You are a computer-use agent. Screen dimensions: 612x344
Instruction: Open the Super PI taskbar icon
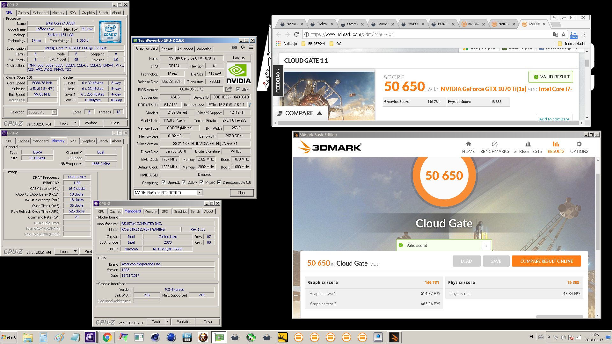pos(203,337)
